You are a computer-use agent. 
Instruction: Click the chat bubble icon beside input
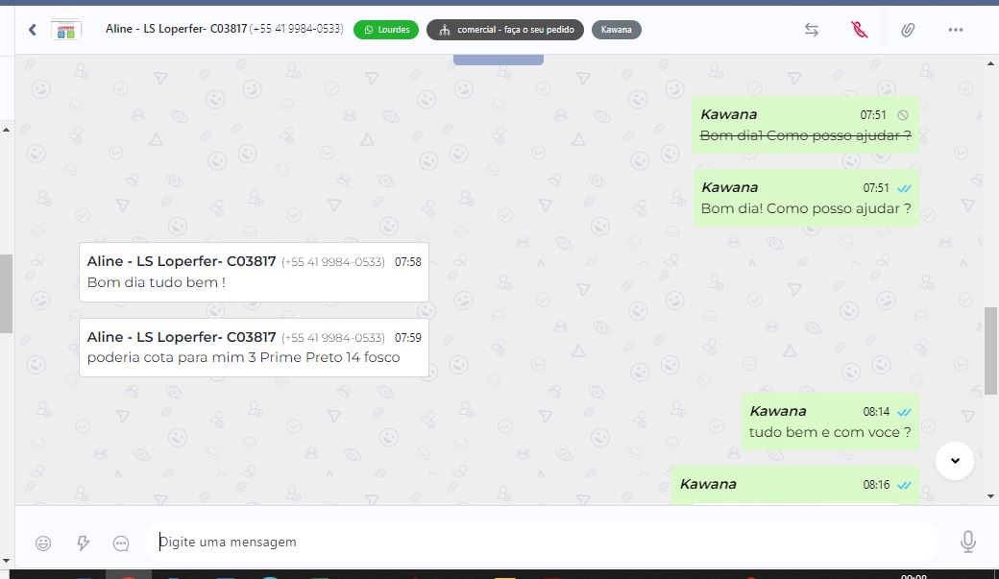pos(121,543)
